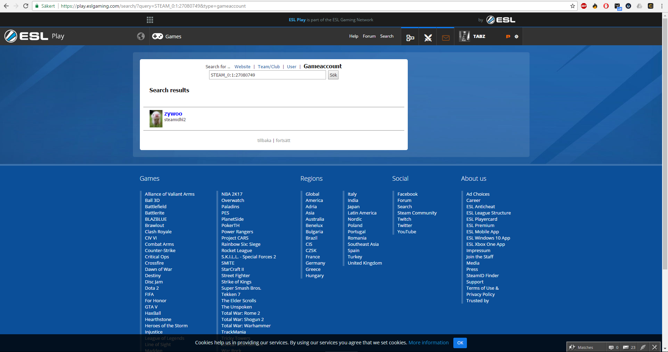Open the zywoo search result

(173, 114)
